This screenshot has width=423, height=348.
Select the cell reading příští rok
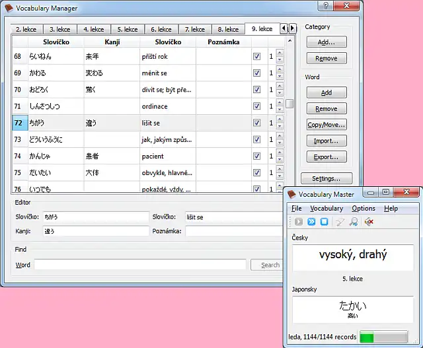(168, 56)
